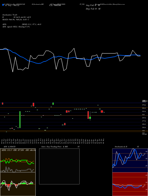Click the 'Day Vol: 0 M' text
148x196 pixels.
click(93, 9)
